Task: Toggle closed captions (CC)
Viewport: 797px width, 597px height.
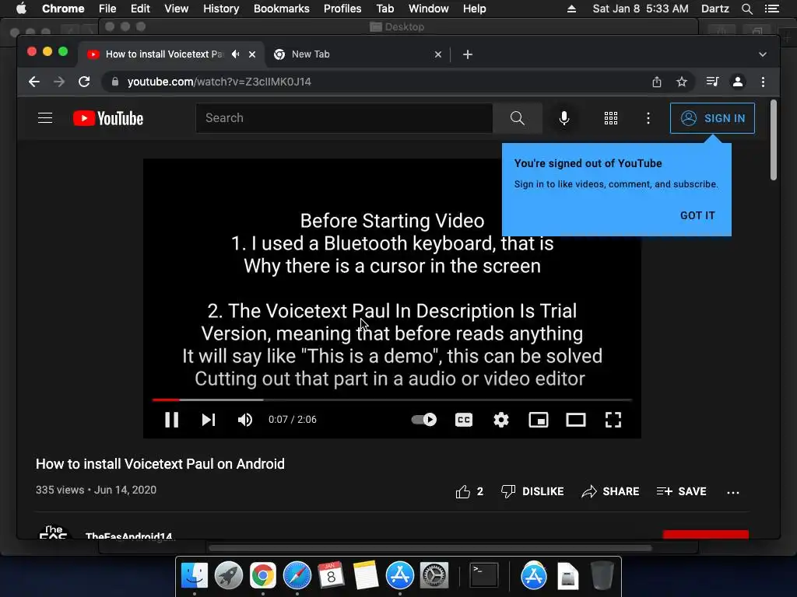Action: [464, 420]
